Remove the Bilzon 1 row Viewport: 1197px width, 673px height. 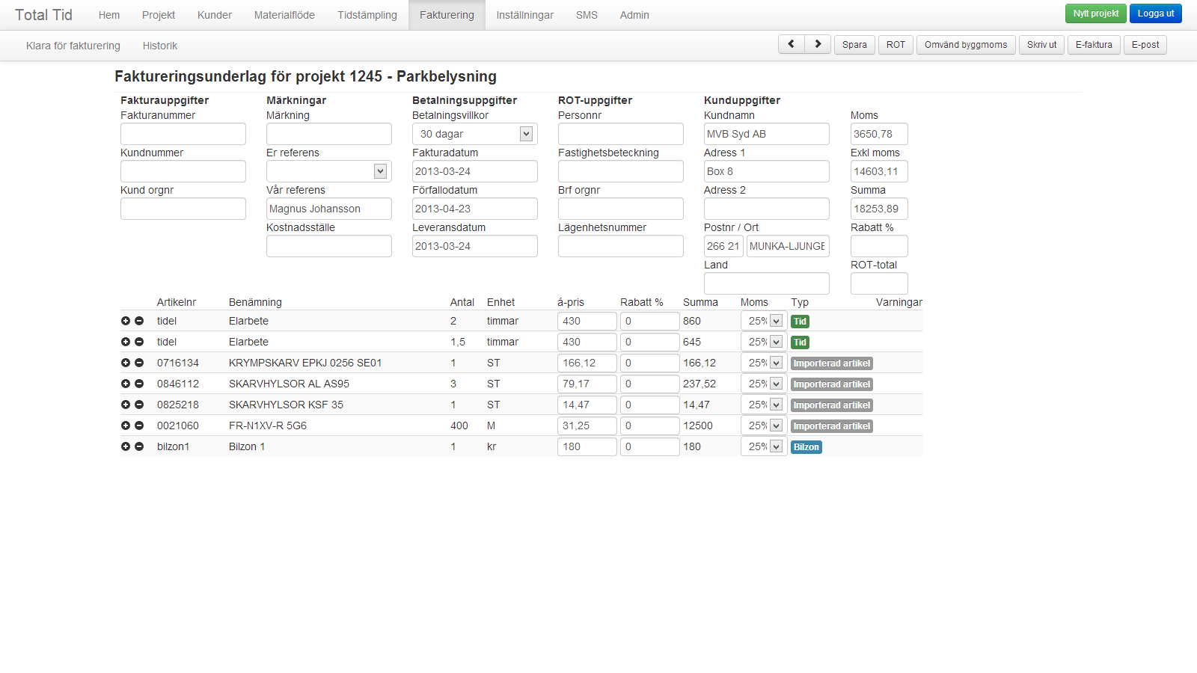click(139, 446)
